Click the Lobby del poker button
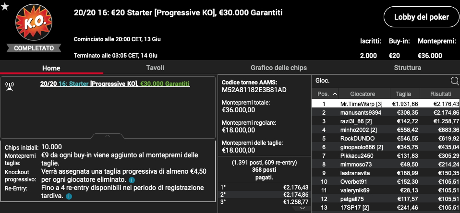The width and height of the screenshot is (460, 213). click(421, 17)
